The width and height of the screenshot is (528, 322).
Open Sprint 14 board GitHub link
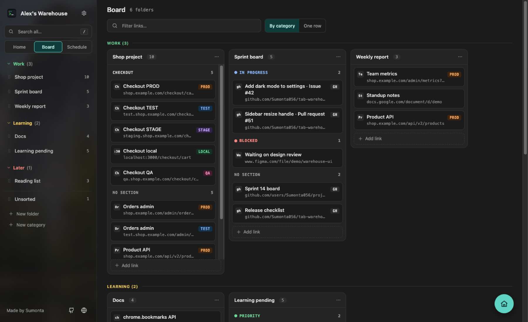click(287, 192)
